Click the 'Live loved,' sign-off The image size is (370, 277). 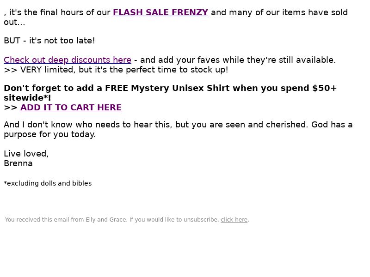(x=26, y=154)
